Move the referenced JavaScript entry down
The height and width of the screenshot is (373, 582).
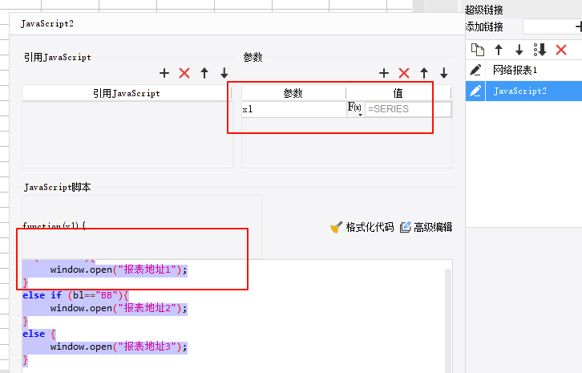224,73
